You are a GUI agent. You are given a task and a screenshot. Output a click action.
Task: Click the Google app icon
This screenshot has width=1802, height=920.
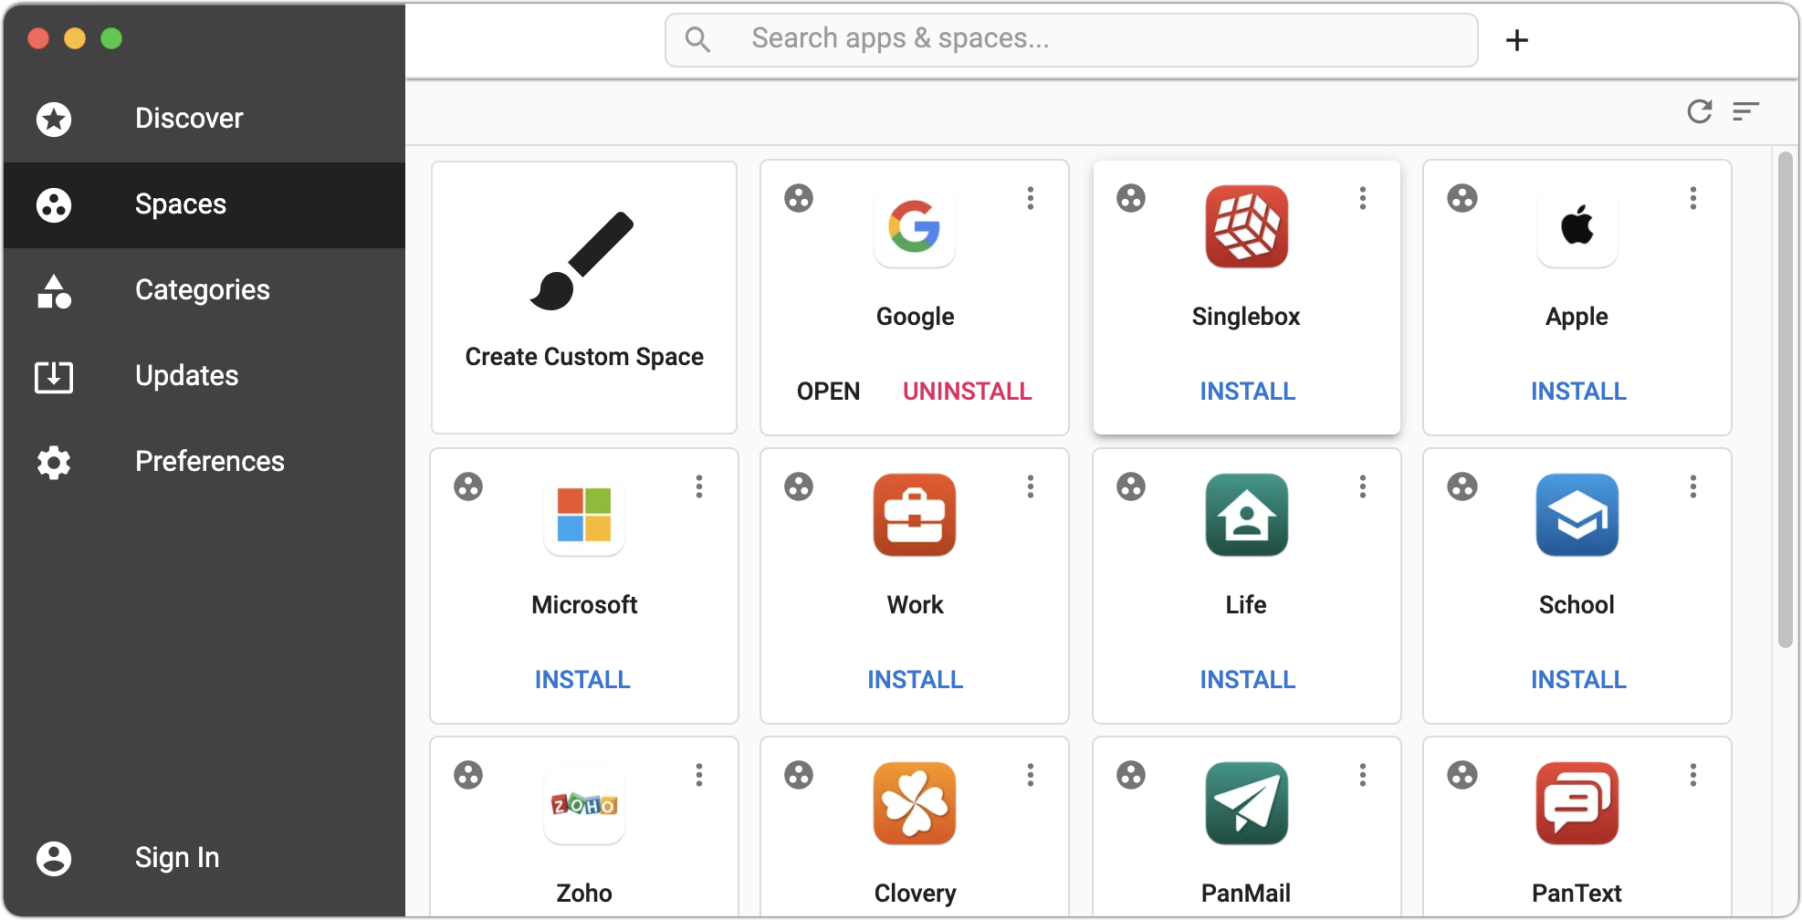[915, 227]
